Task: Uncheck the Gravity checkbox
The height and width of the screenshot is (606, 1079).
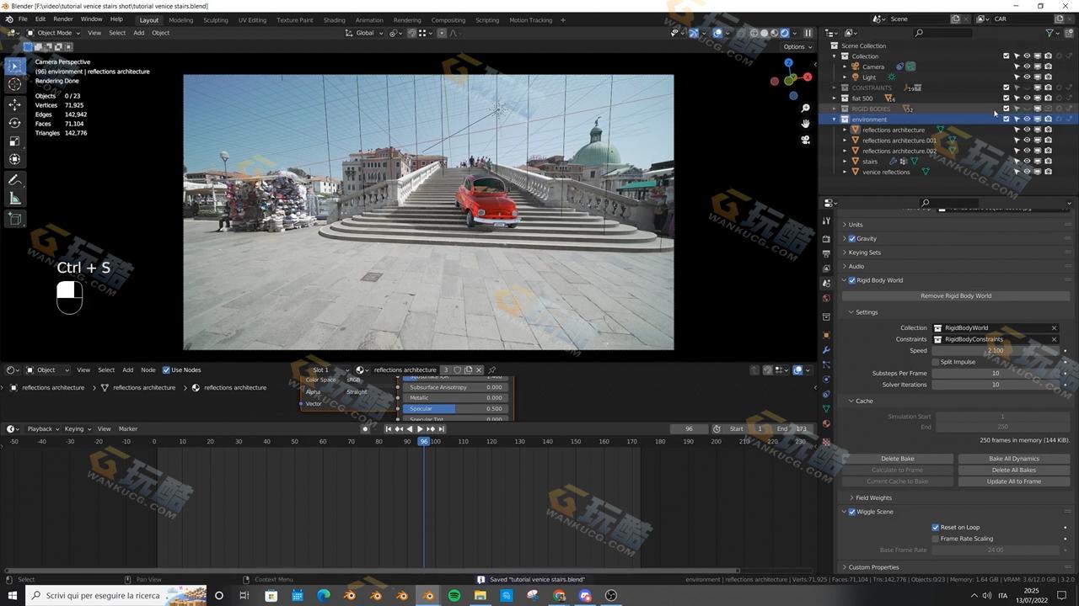Action: [852, 239]
